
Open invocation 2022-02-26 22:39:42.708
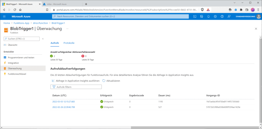pyautogui.click(x=64, y=107)
